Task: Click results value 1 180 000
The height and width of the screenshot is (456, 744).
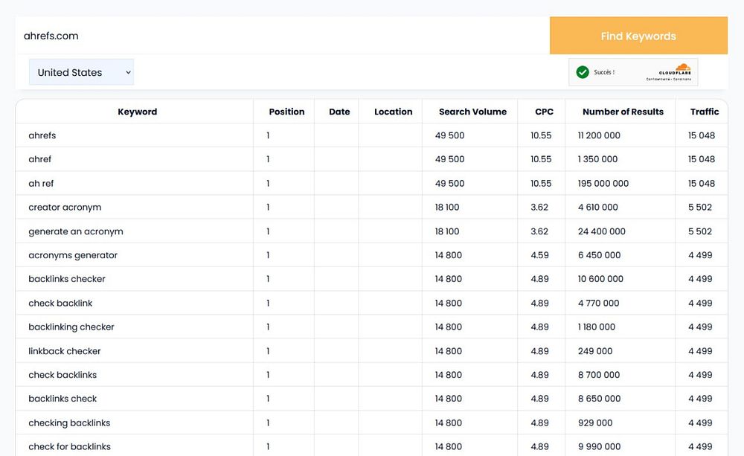Action: 597,327
